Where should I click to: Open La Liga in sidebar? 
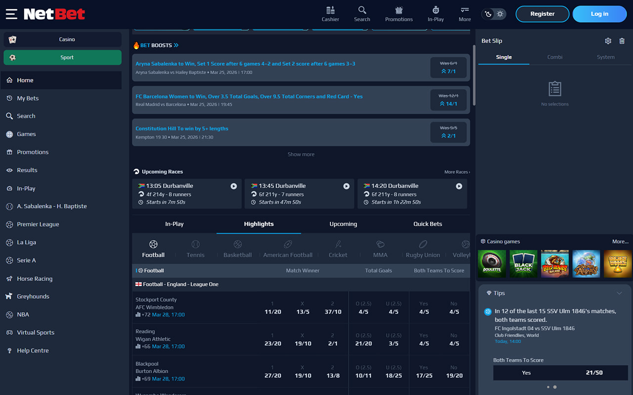click(61, 242)
